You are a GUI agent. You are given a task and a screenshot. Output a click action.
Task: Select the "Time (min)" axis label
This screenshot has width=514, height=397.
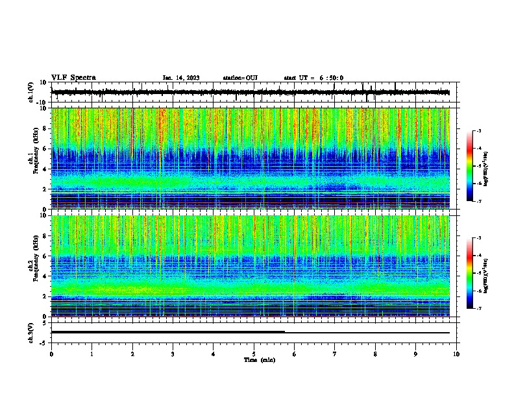coord(260,360)
